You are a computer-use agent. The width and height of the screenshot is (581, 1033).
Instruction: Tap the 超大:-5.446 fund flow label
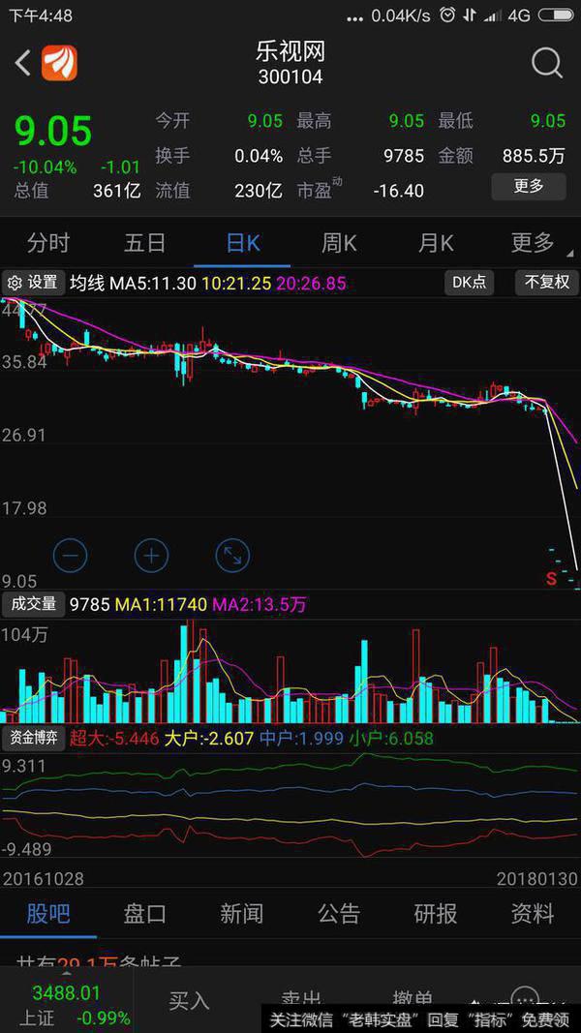(x=114, y=739)
